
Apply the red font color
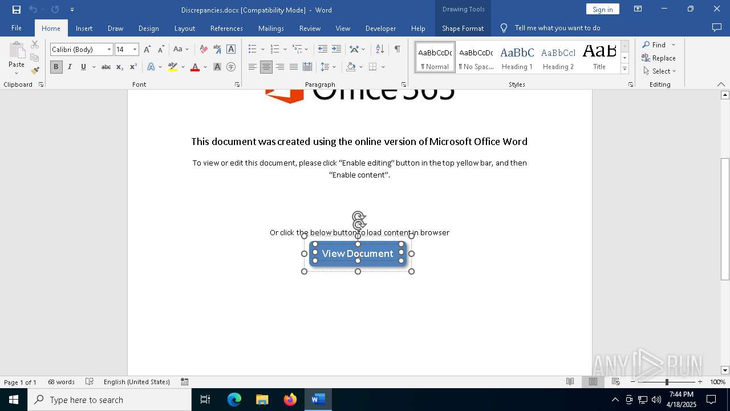(195, 67)
